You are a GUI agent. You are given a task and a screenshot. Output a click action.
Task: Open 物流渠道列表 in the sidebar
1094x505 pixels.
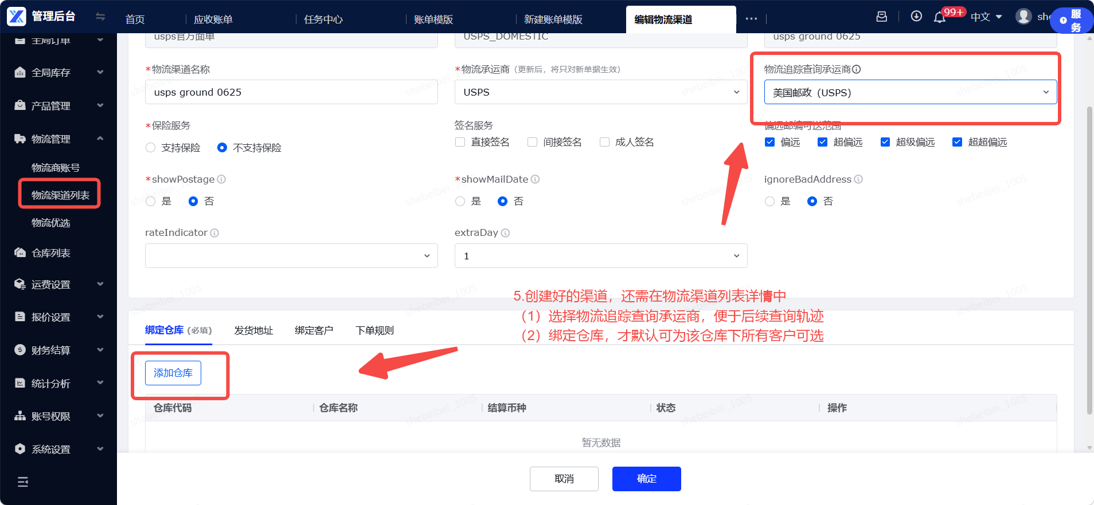point(60,195)
